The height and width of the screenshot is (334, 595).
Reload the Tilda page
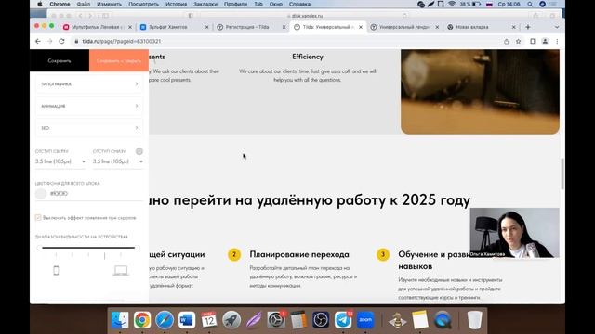(x=61, y=41)
